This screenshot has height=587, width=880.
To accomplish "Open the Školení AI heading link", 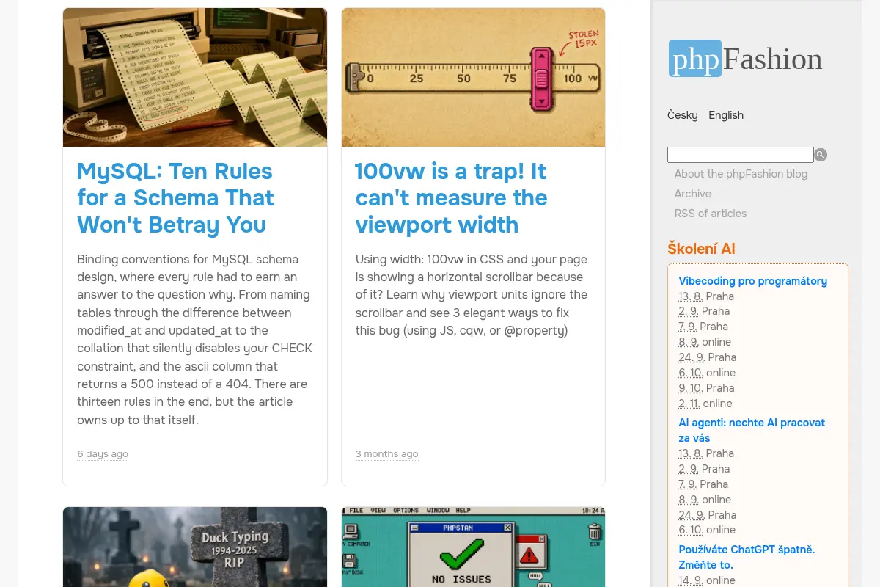I will tap(701, 249).
